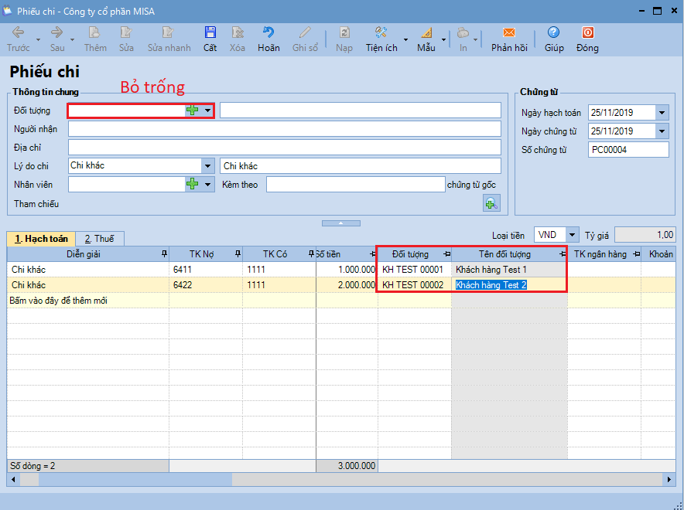
Task: Expand the Lý do chi dropdown
Action: tap(207, 166)
